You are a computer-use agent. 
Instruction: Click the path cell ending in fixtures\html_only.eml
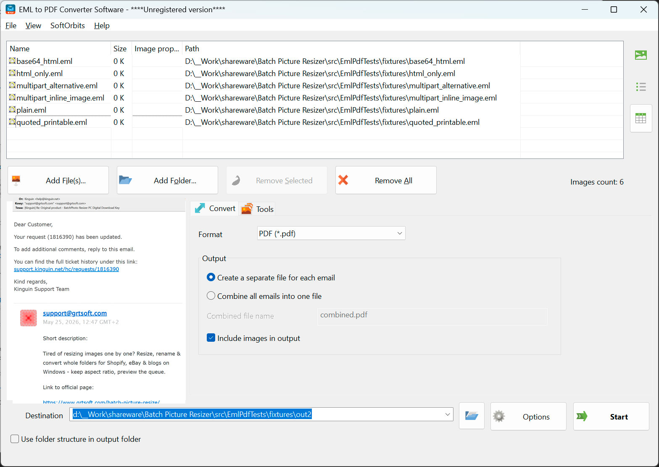[x=320, y=74]
